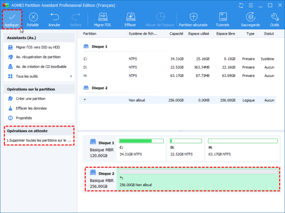Select the Disque 2 header in list
The height and width of the screenshot is (213, 285).
point(99,88)
